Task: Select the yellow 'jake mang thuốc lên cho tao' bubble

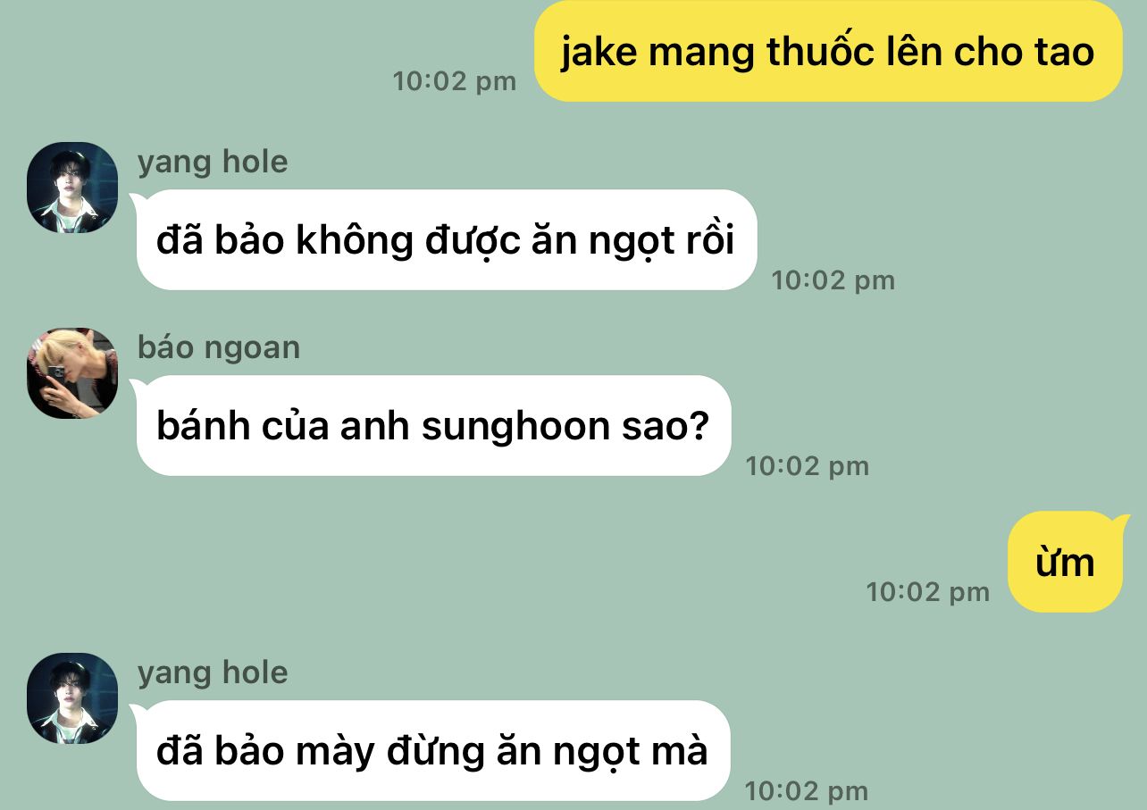Action: [828, 51]
